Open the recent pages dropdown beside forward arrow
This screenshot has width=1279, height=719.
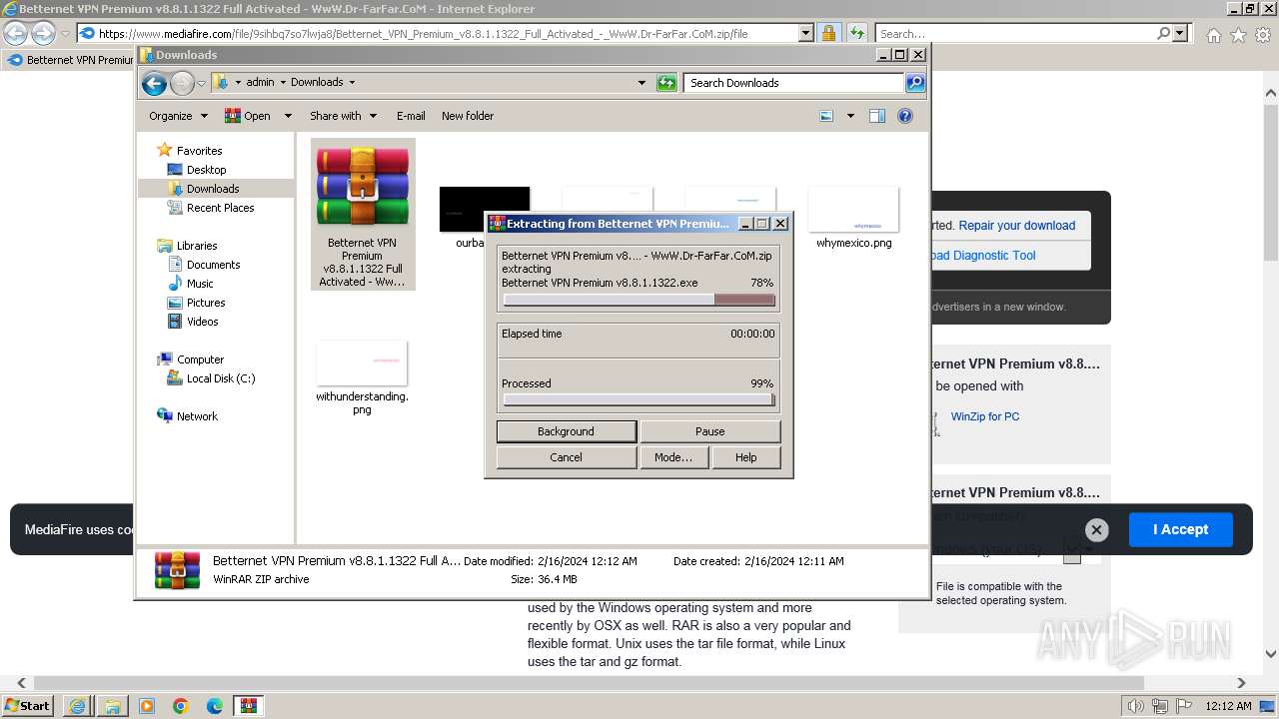click(x=201, y=83)
